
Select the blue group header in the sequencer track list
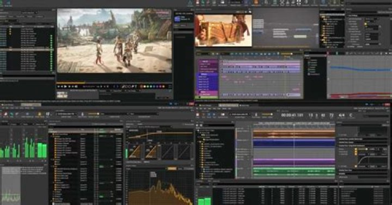pos(207,74)
